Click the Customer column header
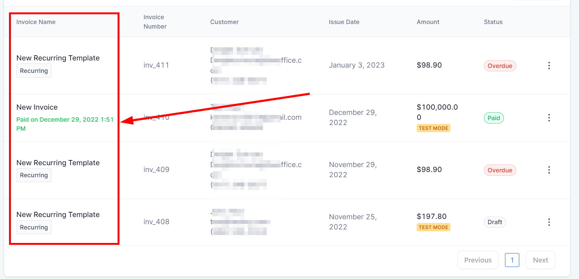 coord(224,22)
